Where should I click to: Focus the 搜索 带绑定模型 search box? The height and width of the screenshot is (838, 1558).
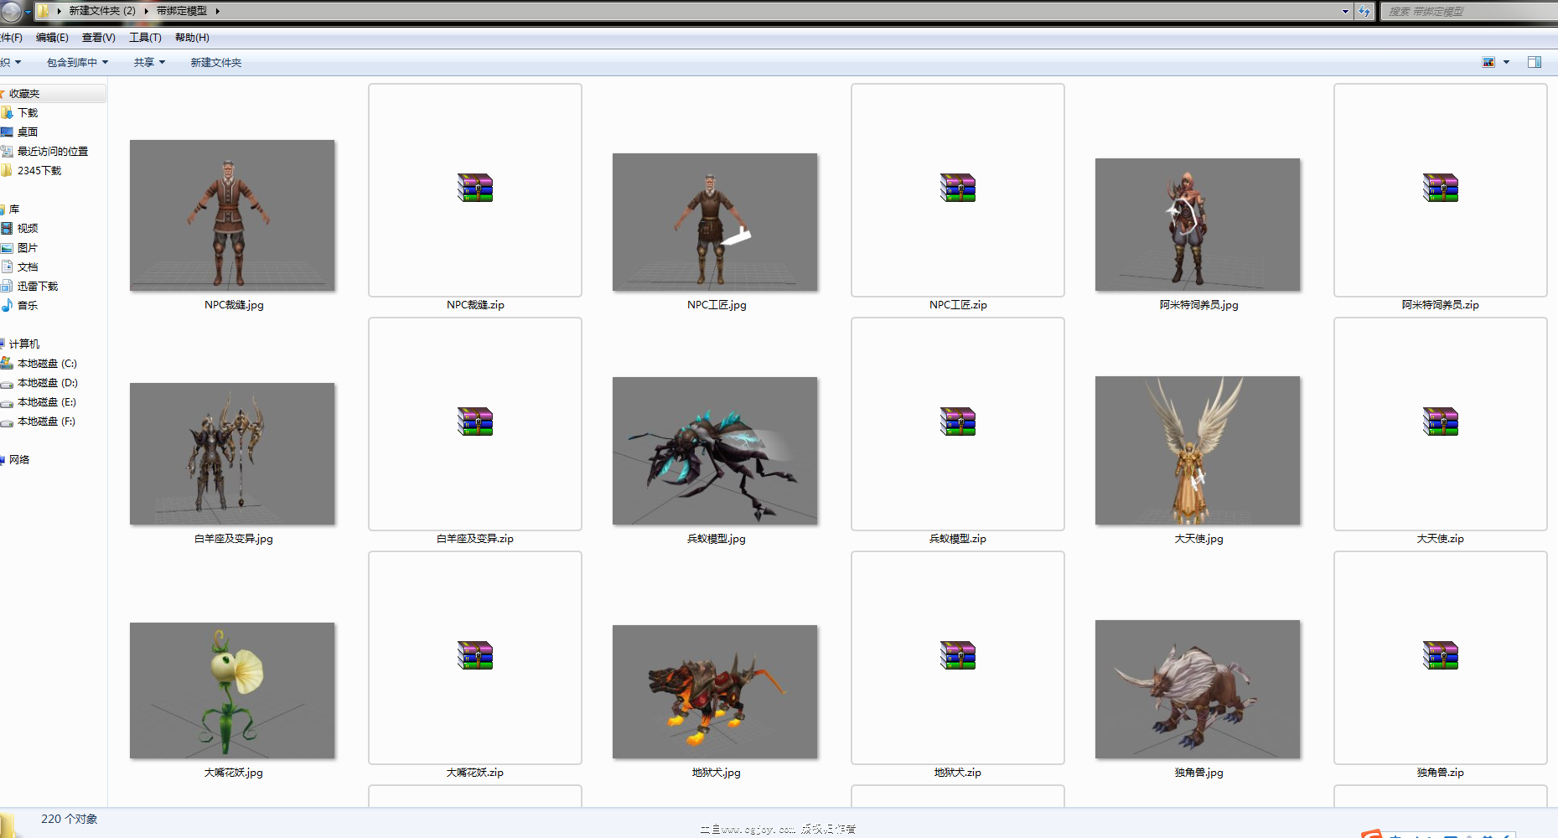(x=1468, y=12)
